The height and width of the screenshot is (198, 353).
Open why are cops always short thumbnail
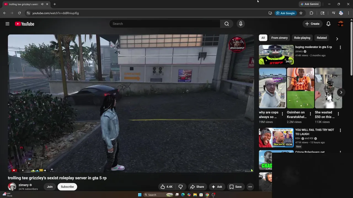(272, 88)
